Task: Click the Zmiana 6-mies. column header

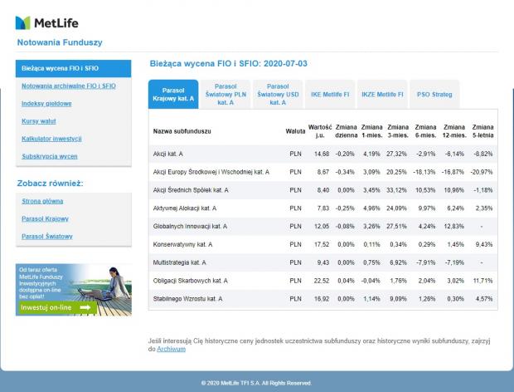Action: point(425,131)
